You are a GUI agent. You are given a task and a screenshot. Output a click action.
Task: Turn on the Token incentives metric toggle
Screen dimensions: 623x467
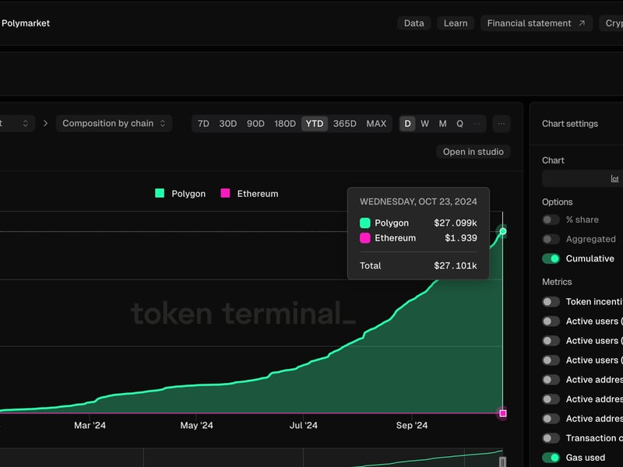(550, 301)
